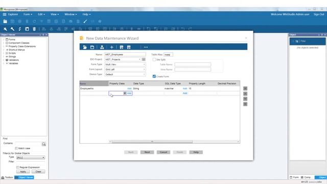Click the Next button in wizard

coord(147,152)
